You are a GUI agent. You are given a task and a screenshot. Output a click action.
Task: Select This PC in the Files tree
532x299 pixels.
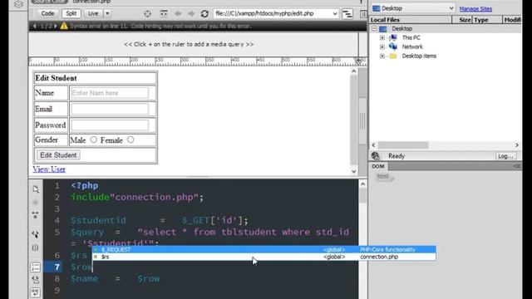(411, 37)
